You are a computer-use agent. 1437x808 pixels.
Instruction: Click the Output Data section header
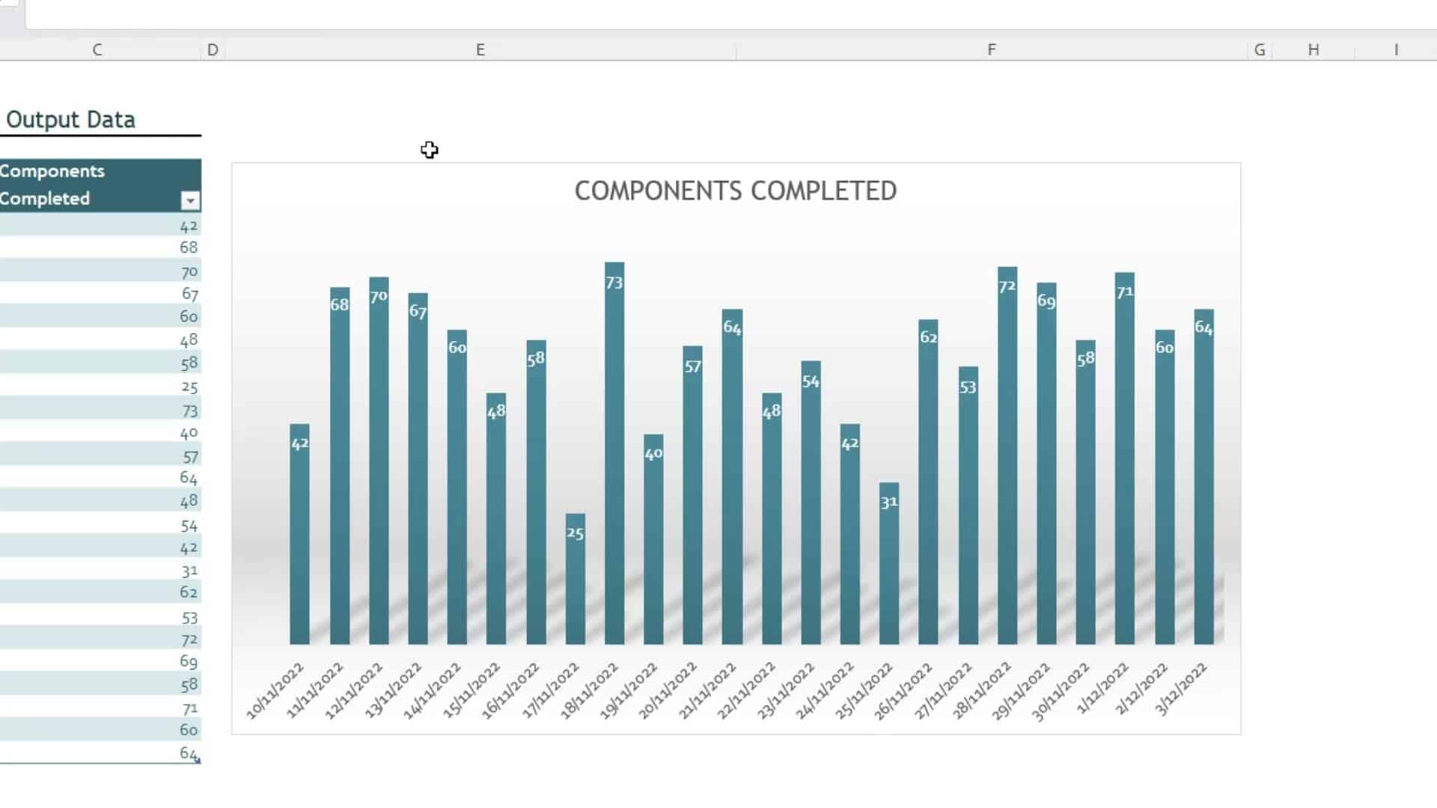(x=70, y=120)
